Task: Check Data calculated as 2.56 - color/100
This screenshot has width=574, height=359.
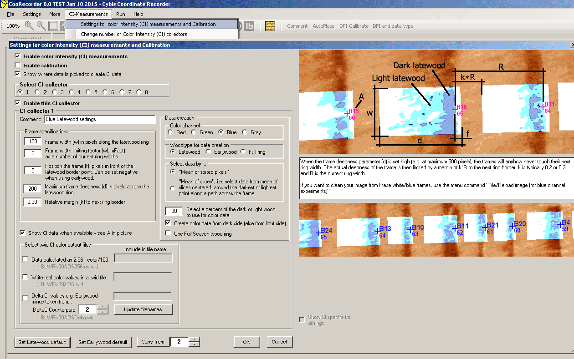Action: pos(25,260)
